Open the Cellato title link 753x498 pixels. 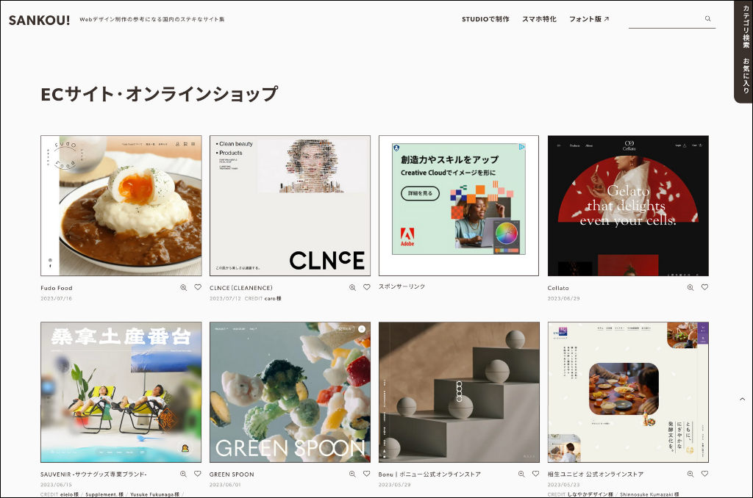558,288
